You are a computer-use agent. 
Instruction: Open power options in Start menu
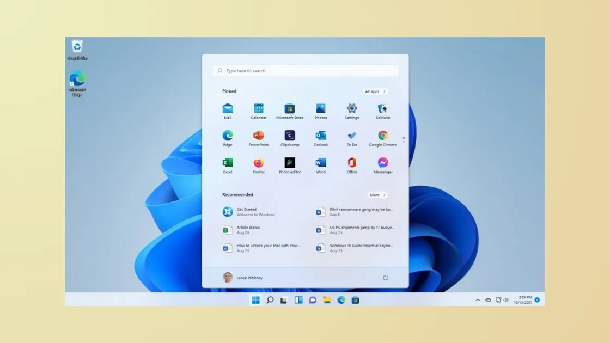(x=385, y=277)
